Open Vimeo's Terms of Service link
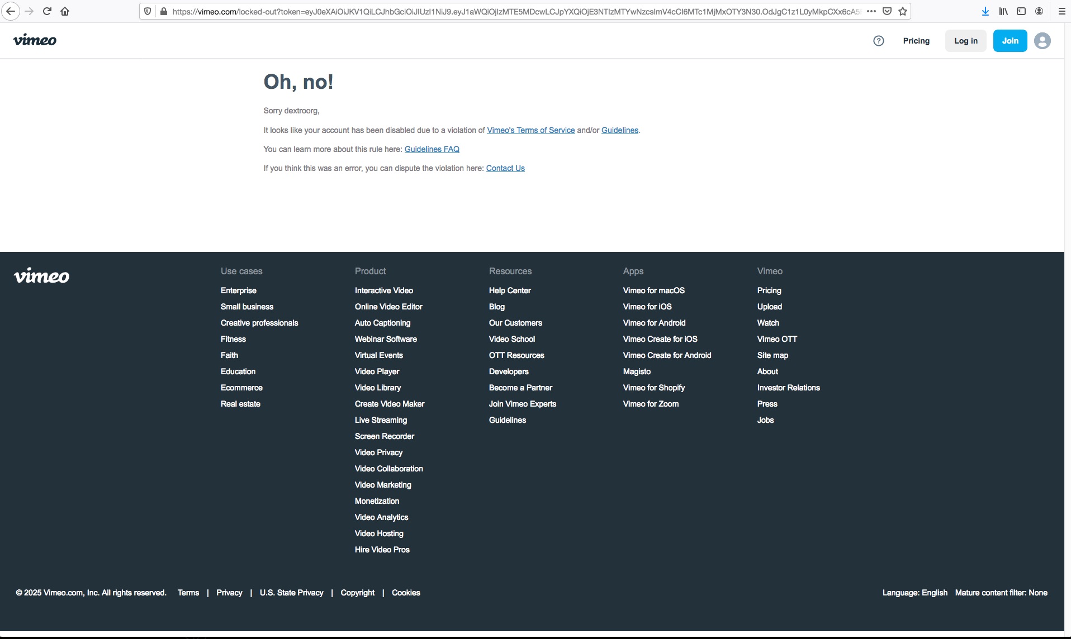Viewport: 1071px width, 639px height. click(530, 130)
